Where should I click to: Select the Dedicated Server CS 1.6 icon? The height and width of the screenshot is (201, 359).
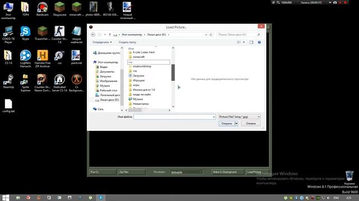pyautogui.click(x=59, y=83)
